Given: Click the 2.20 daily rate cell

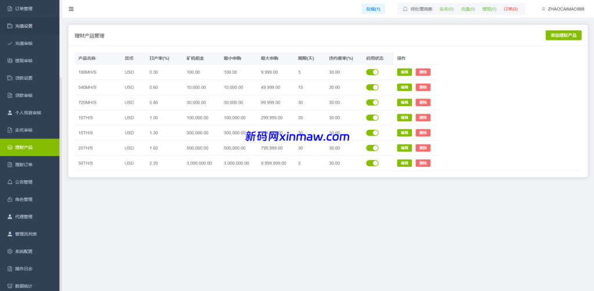Looking at the screenshot, I should (x=153, y=163).
